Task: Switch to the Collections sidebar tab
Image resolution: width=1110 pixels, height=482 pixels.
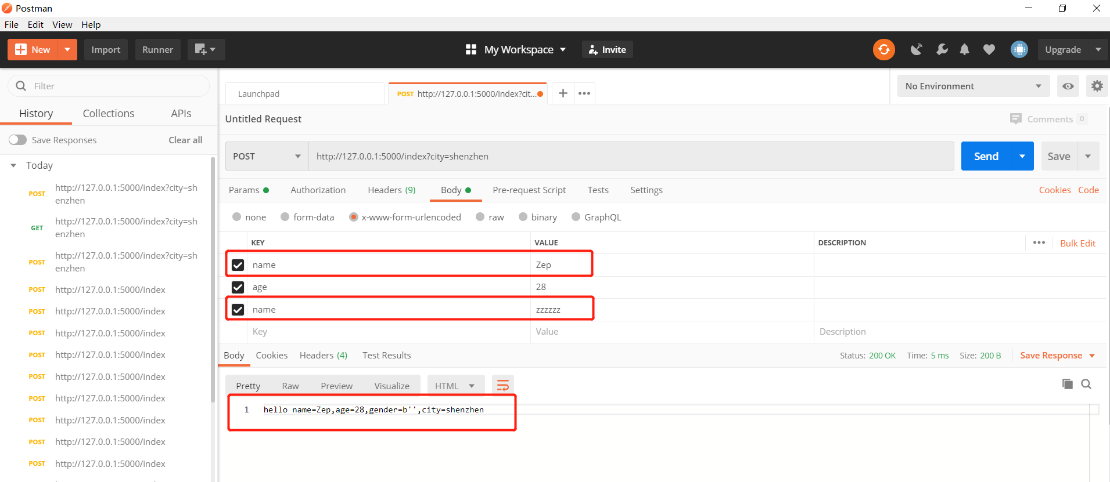Action: click(109, 114)
